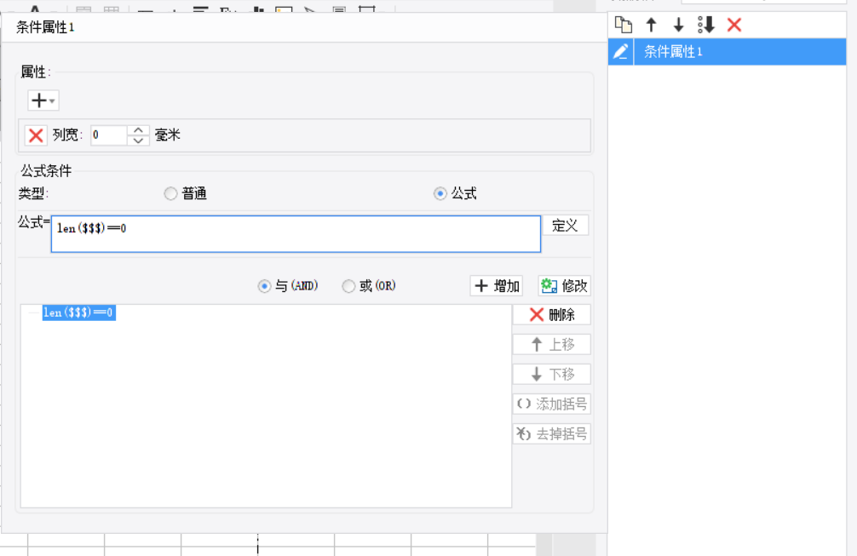Select the len($$$)==0 condition in the list
This screenshot has height=556, width=857.
[x=78, y=313]
